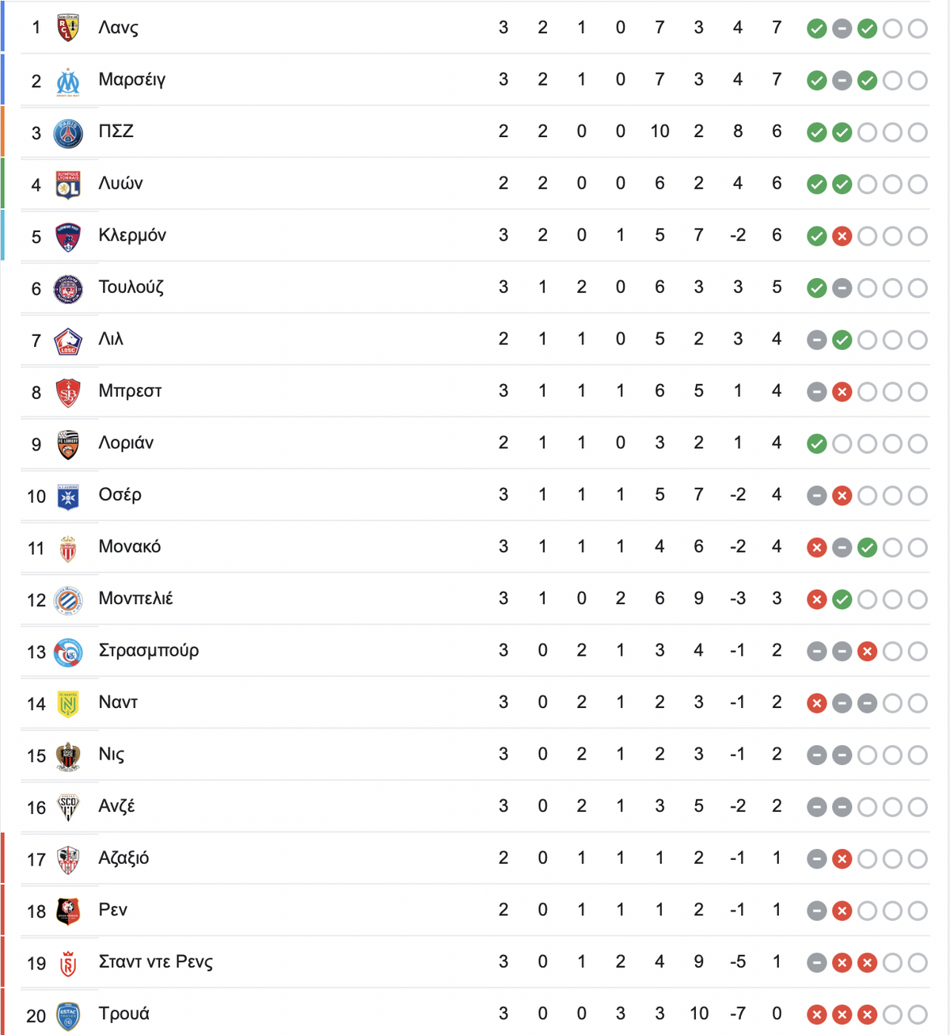This screenshot has height=1035, width=950.
Task: Select the PSG club badge
Action: coord(68,133)
